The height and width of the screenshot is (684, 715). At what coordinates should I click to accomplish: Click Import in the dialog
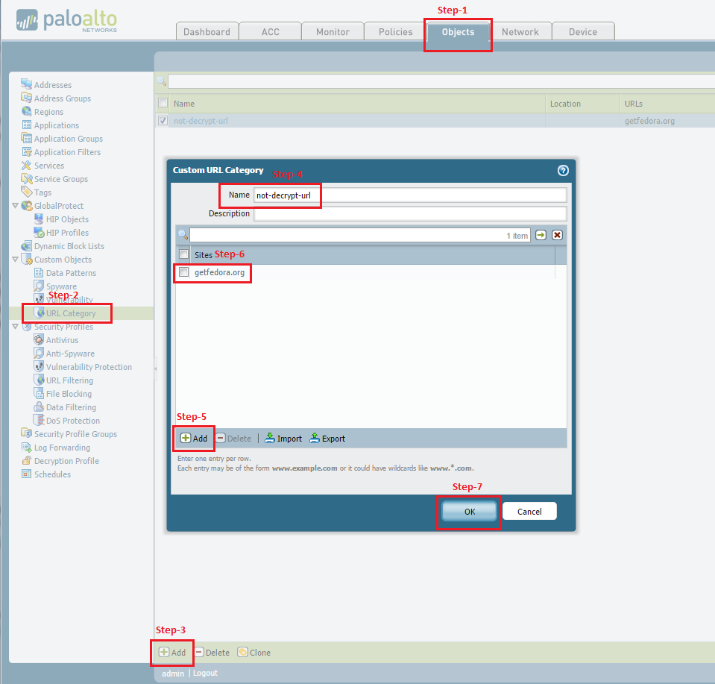click(283, 439)
